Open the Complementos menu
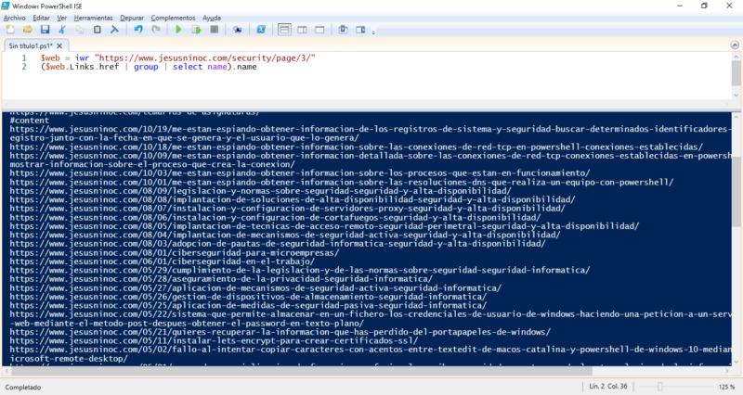 (x=174, y=18)
